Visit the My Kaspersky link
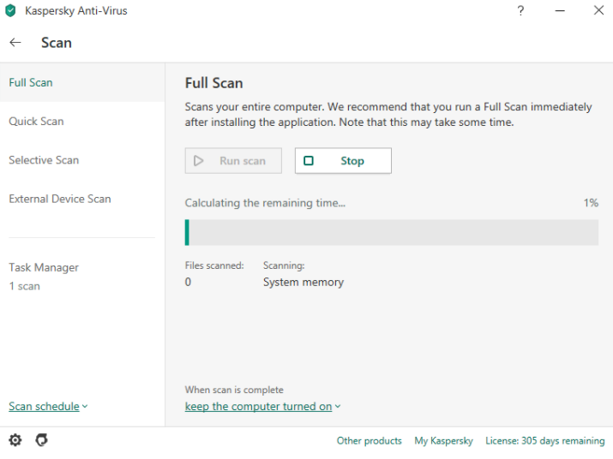This screenshot has width=613, height=459. click(443, 441)
